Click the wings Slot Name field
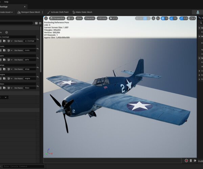 [x=30, y=69]
